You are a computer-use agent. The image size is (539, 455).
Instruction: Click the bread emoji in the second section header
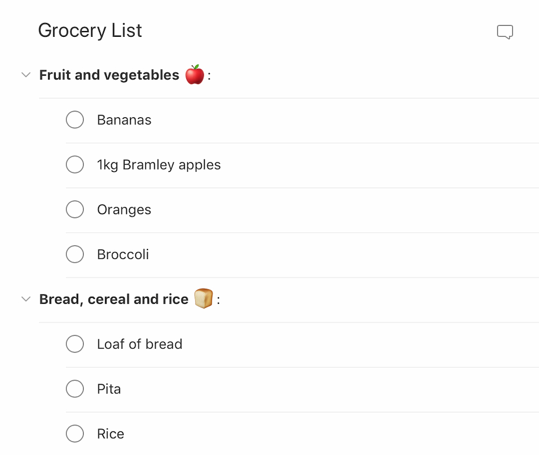tap(204, 298)
